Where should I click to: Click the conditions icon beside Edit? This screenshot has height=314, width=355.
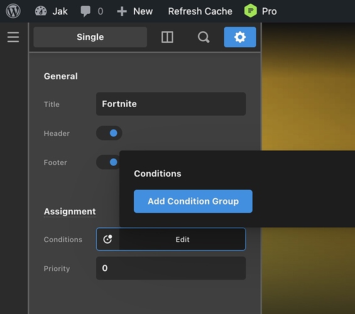tap(108, 239)
